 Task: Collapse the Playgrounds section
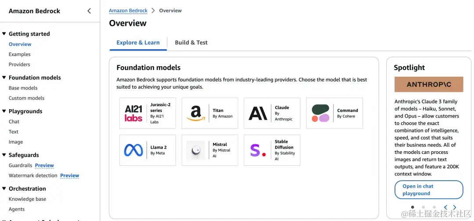pos(4,111)
